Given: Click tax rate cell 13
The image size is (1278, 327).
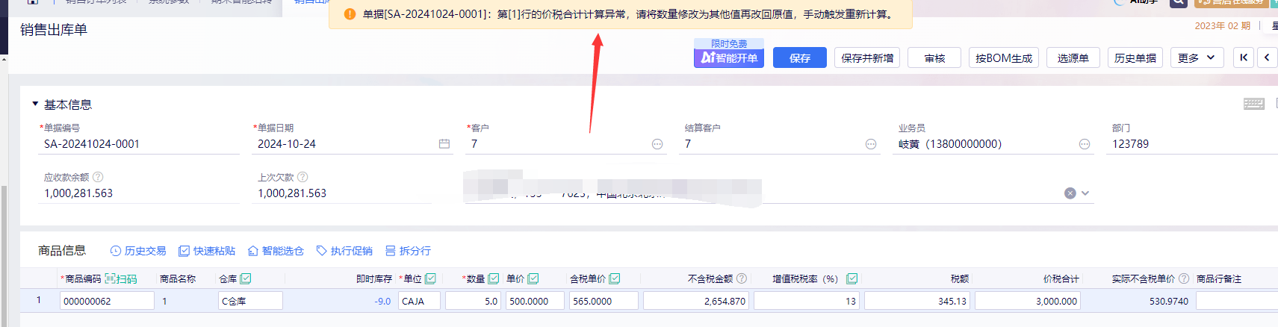Looking at the screenshot, I should [x=807, y=301].
